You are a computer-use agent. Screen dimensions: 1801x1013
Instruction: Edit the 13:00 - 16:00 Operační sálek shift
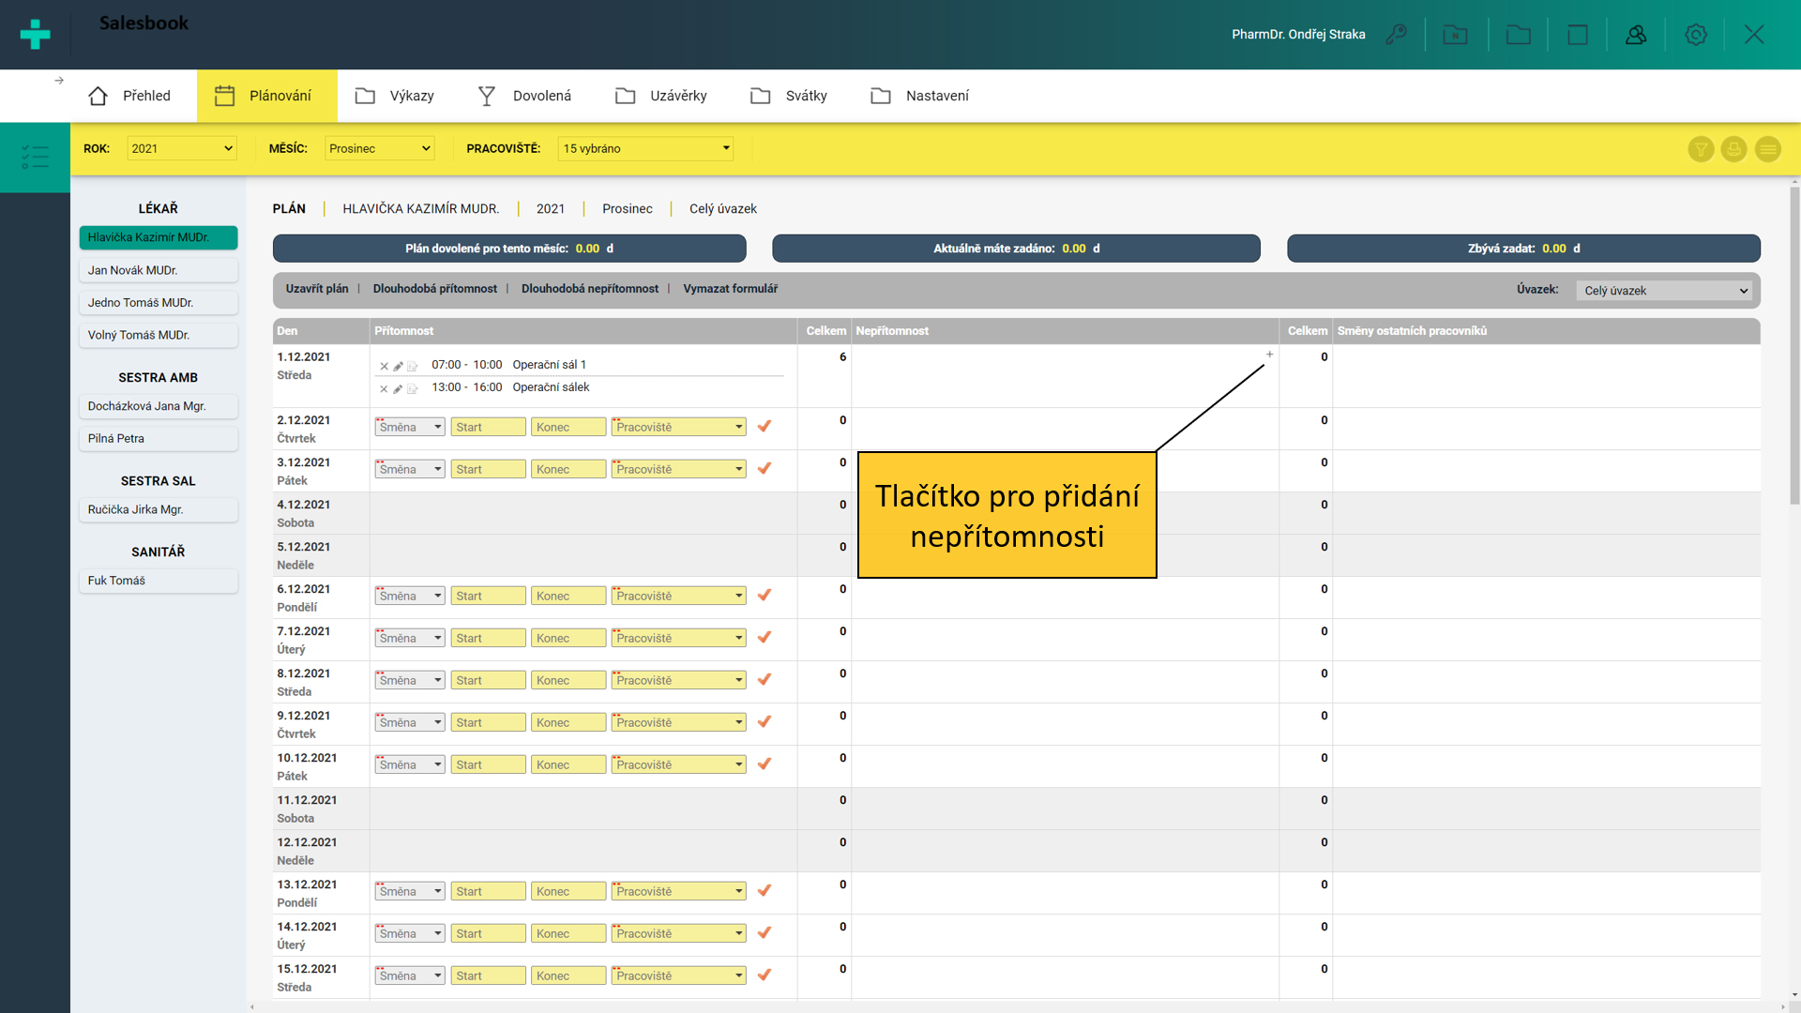pos(398,388)
